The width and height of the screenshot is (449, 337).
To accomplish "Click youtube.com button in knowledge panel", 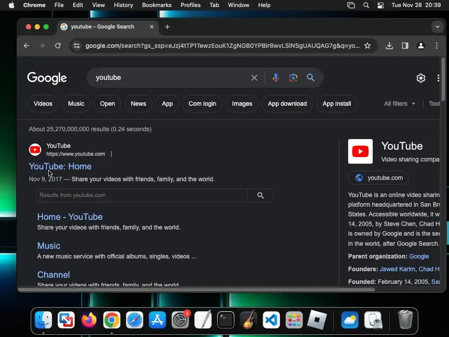I will 378,178.
